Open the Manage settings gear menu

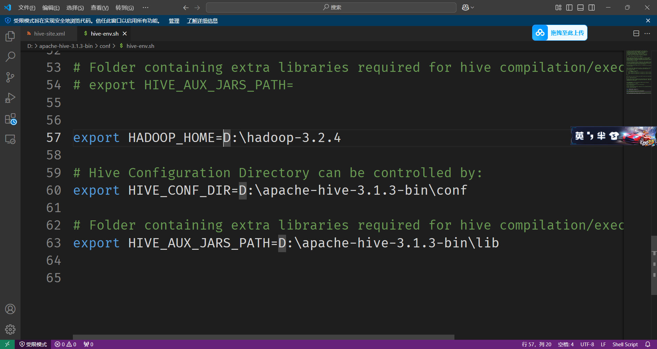click(10, 329)
